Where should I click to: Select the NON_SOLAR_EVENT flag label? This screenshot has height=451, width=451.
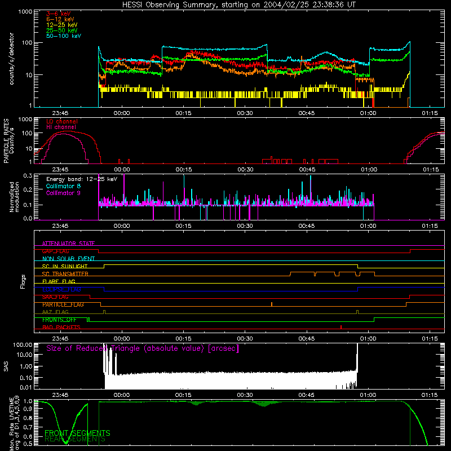[x=68, y=259]
